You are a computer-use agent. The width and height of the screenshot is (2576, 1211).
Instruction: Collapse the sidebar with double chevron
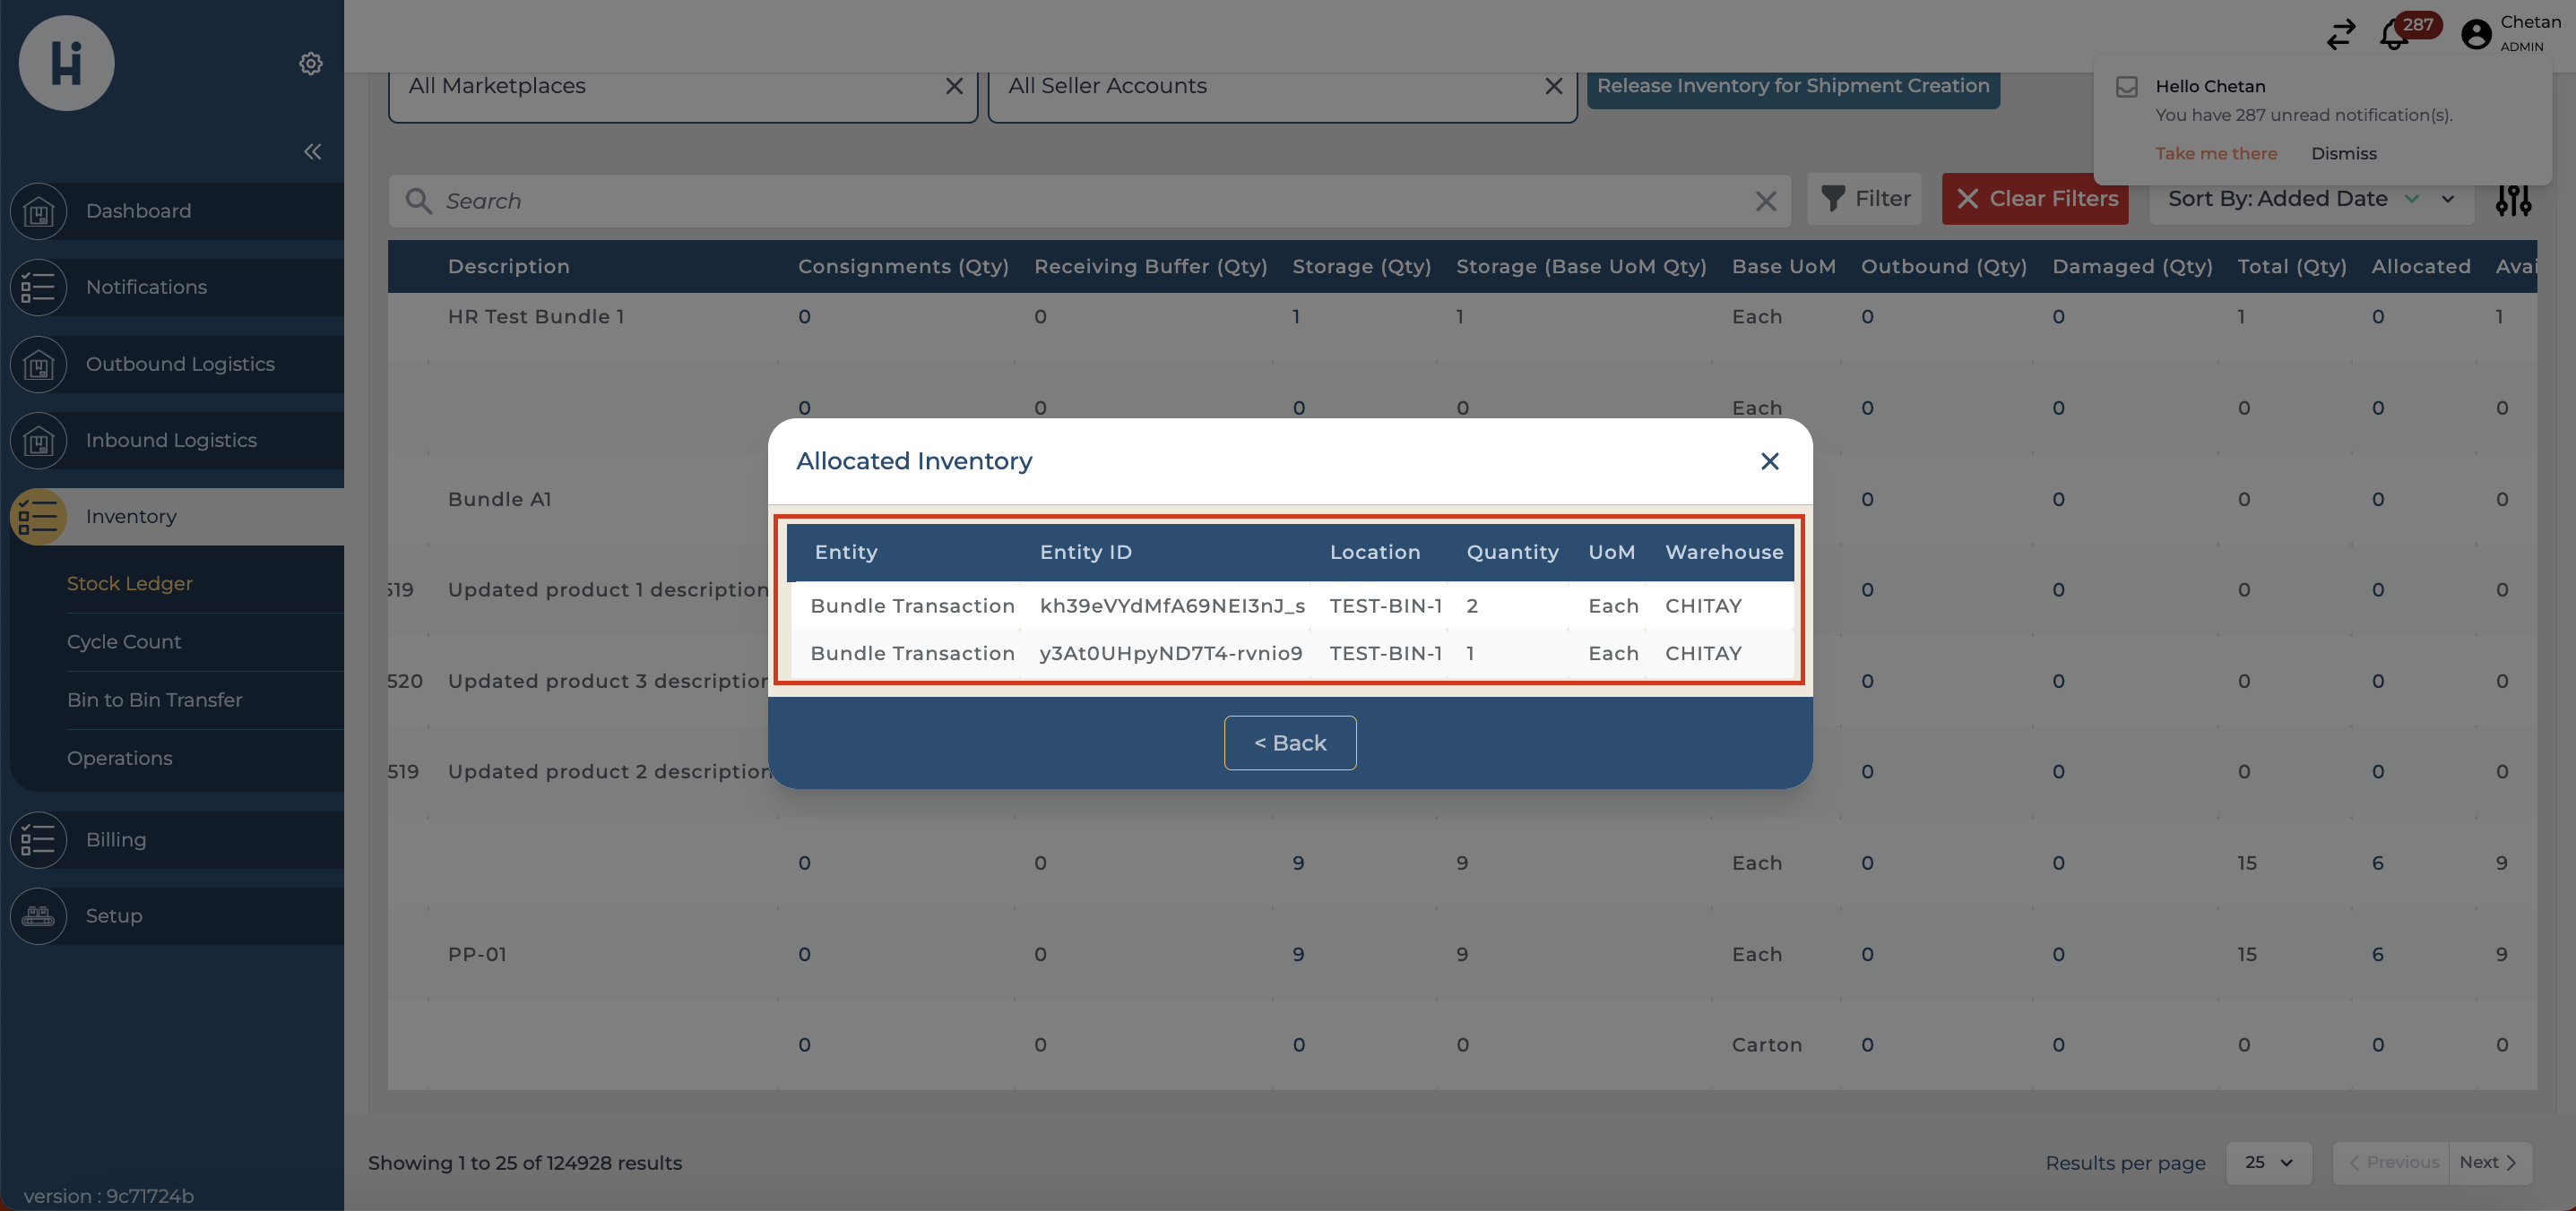[312, 152]
